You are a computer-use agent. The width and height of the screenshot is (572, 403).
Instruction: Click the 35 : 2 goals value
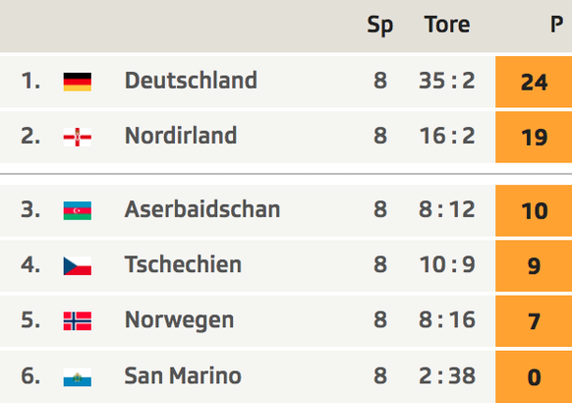point(447,81)
